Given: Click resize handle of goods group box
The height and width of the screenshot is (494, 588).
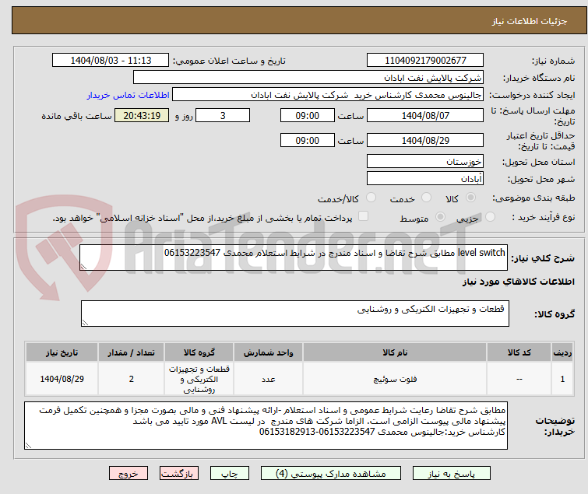Looking at the screenshot, I should (x=85, y=322).
